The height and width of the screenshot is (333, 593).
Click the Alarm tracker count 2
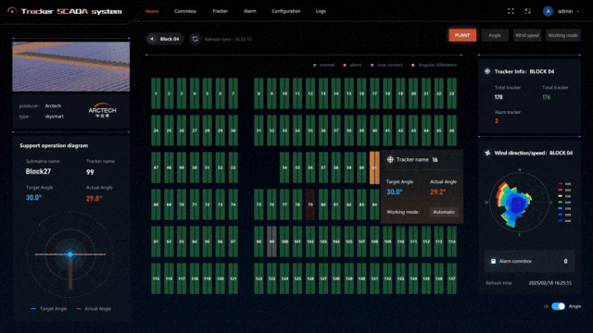[497, 121]
